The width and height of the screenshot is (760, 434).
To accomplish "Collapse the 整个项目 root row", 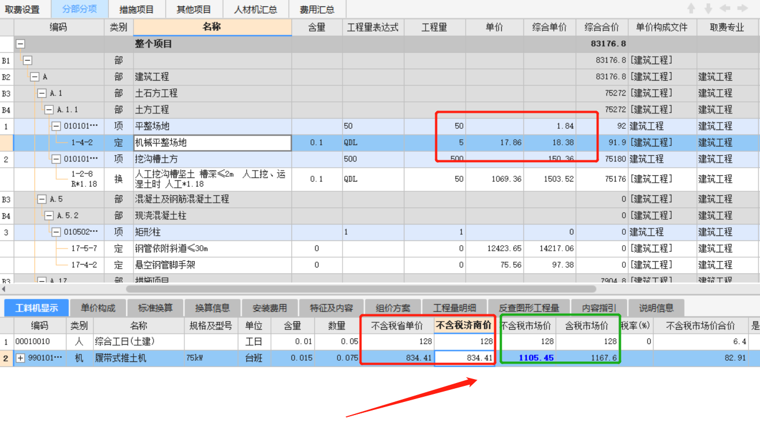I will (x=21, y=44).
